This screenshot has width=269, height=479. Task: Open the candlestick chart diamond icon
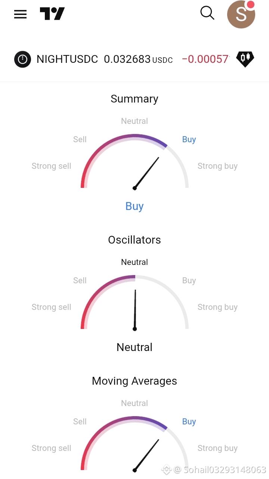tap(245, 59)
